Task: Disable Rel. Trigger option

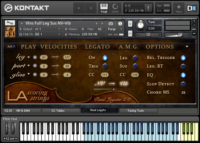Action: [183, 58]
